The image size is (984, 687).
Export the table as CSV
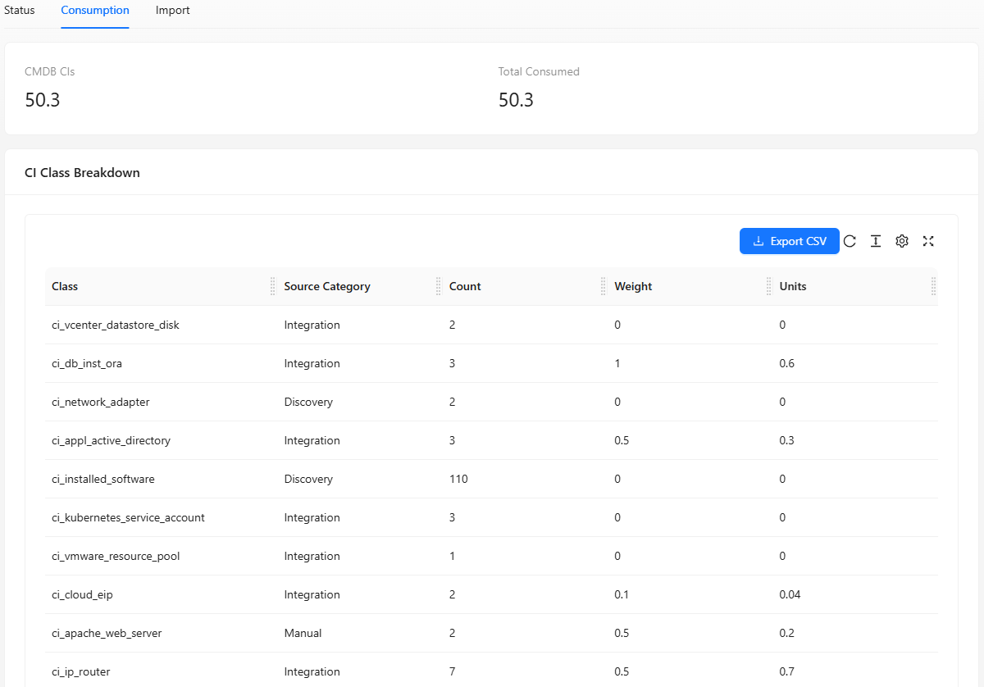click(x=789, y=241)
